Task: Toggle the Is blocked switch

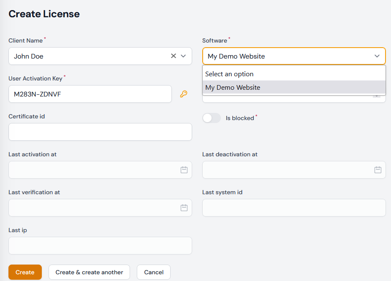Action: click(212, 118)
